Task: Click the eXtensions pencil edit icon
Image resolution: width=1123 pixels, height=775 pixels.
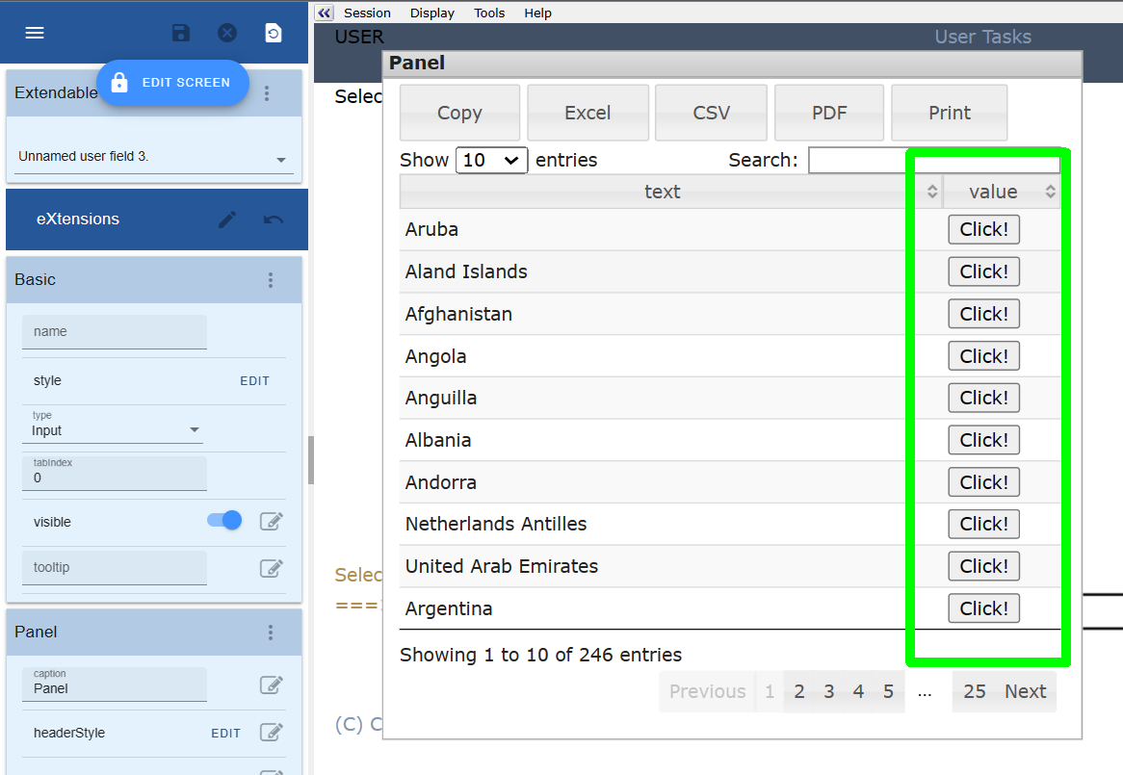Action: coord(227,220)
